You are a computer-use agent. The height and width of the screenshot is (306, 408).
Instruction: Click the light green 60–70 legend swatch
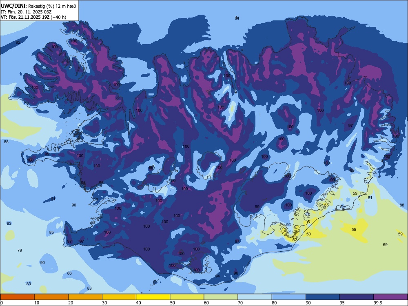click(x=221, y=297)
